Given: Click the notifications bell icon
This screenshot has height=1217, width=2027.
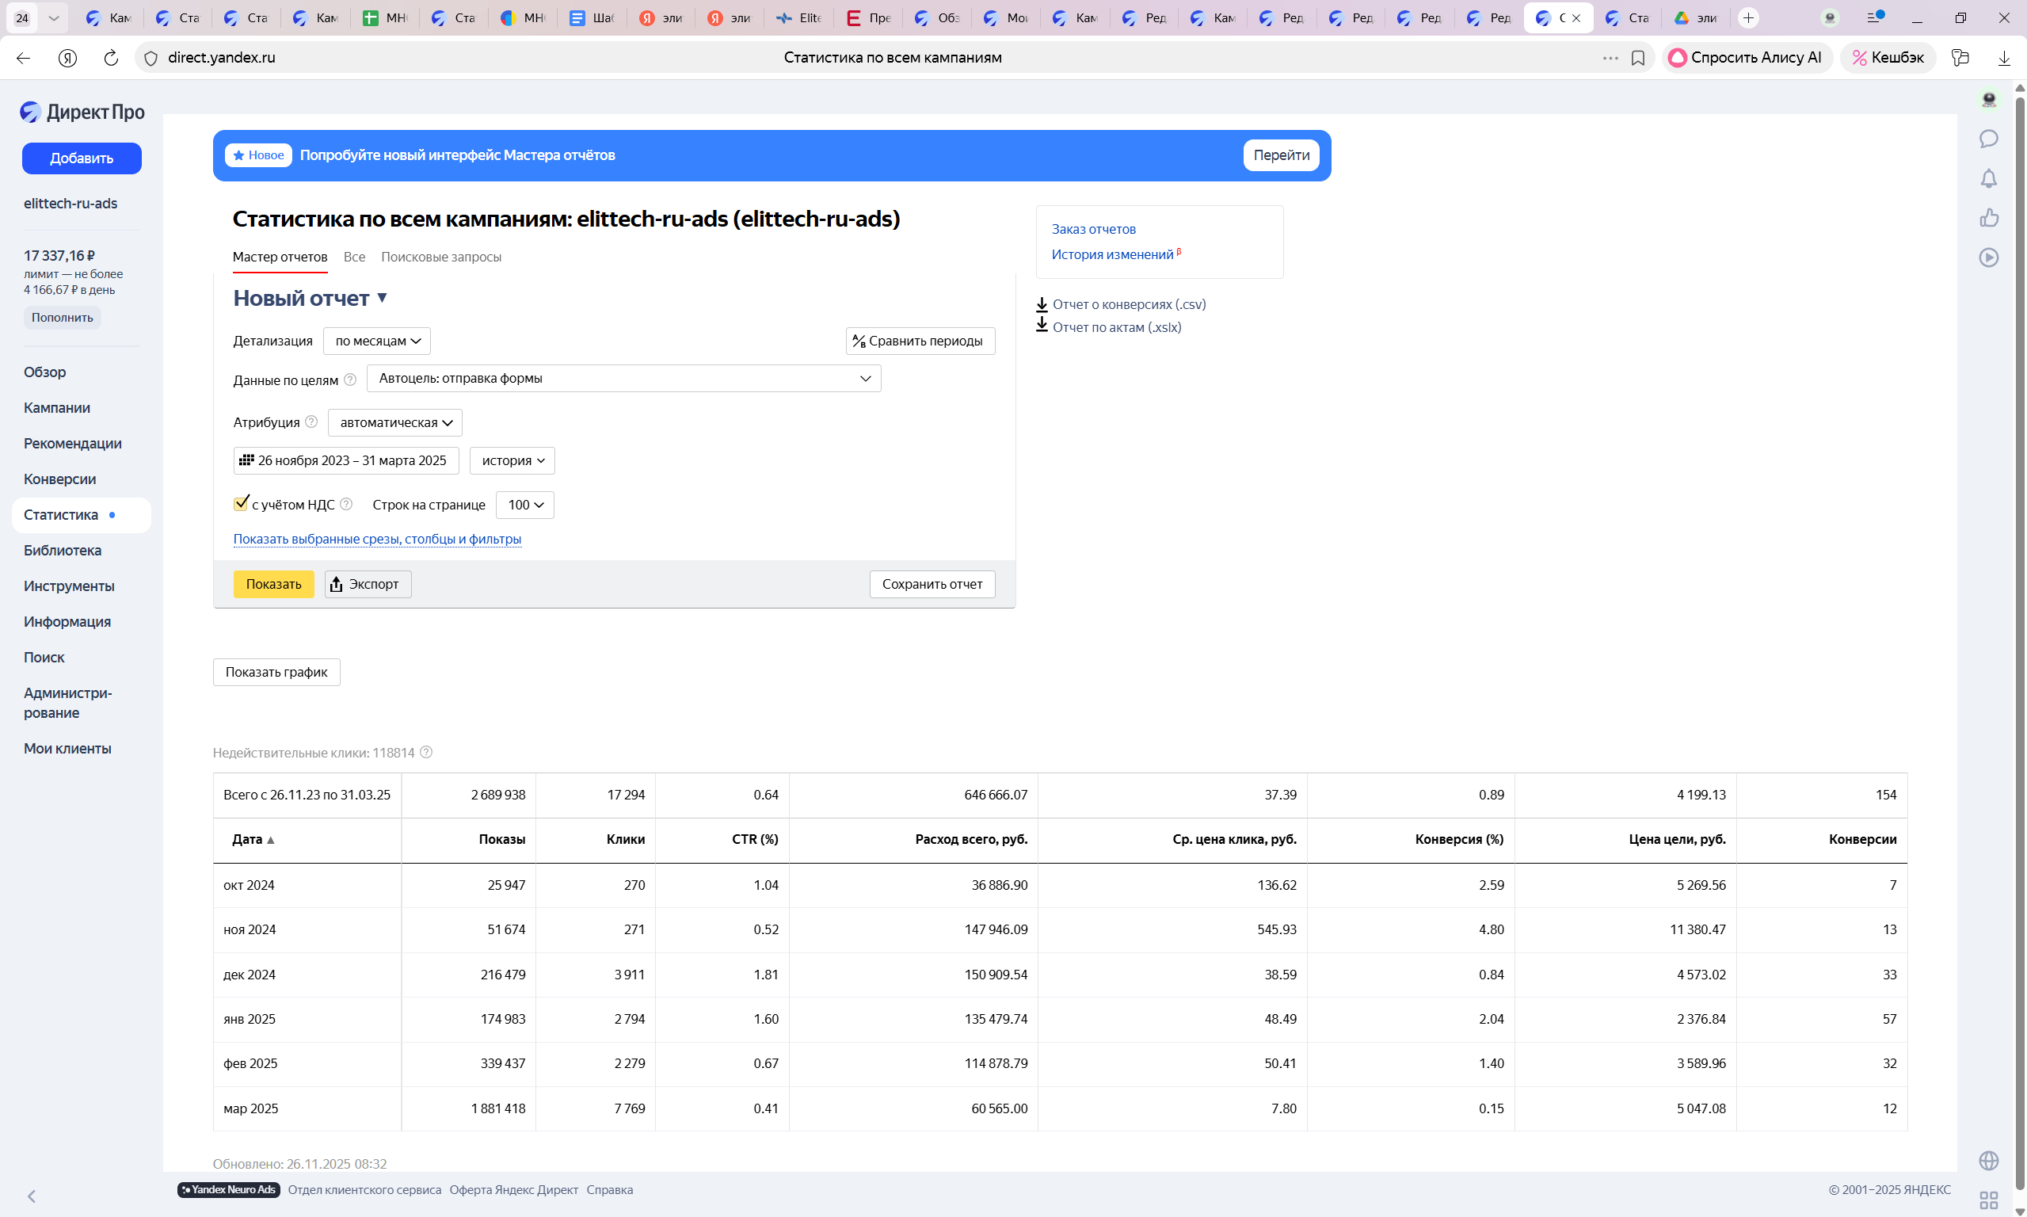Looking at the screenshot, I should point(1988,179).
